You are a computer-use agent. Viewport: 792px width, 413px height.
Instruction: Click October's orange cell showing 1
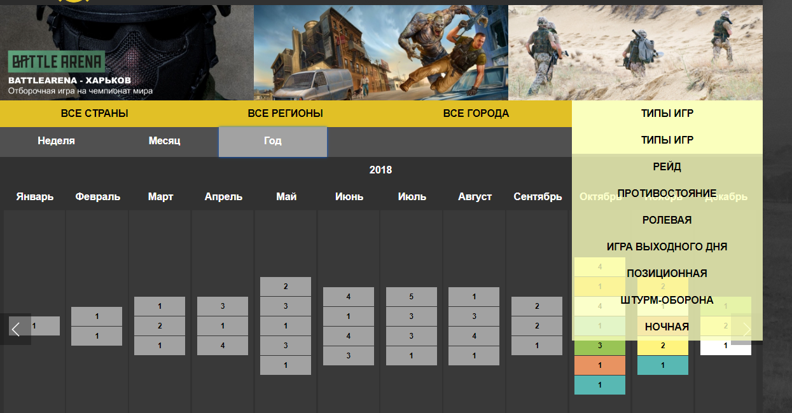(x=600, y=365)
